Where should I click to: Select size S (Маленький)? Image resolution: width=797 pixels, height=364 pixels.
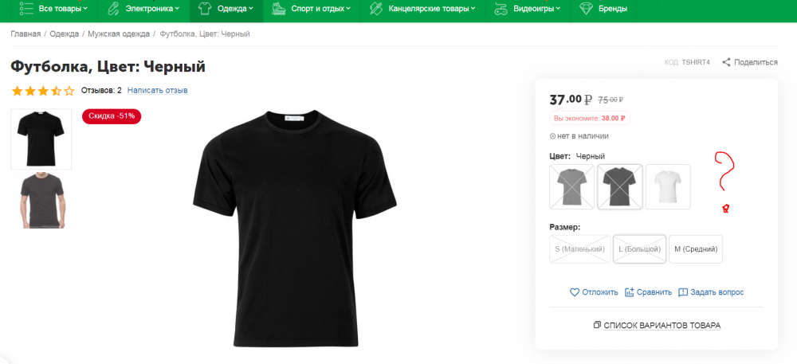click(579, 249)
